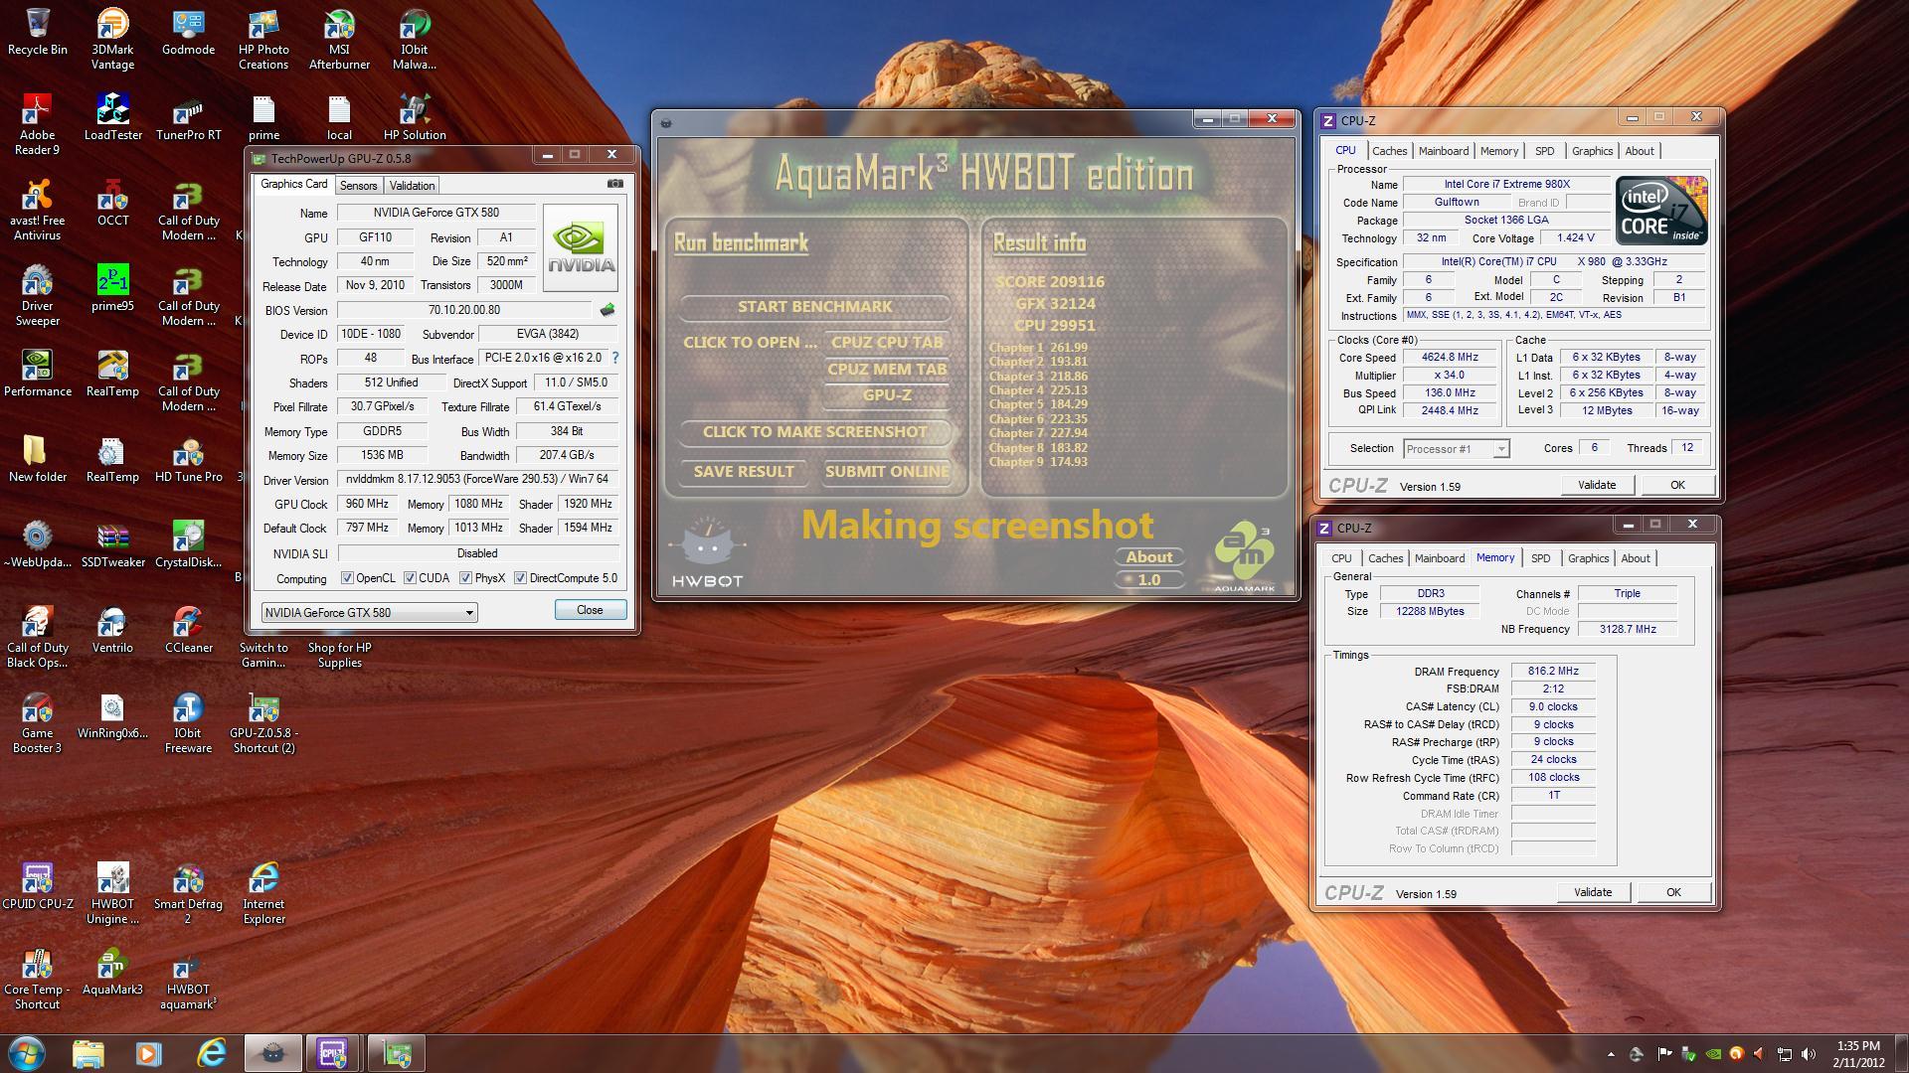1909x1073 pixels.
Task: Click START BENCHMARK in AquaMark
Action: (815, 307)
